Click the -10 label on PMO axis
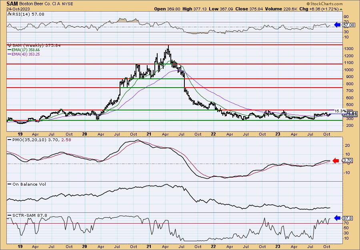The image size is (360, 250). point(347,173)
